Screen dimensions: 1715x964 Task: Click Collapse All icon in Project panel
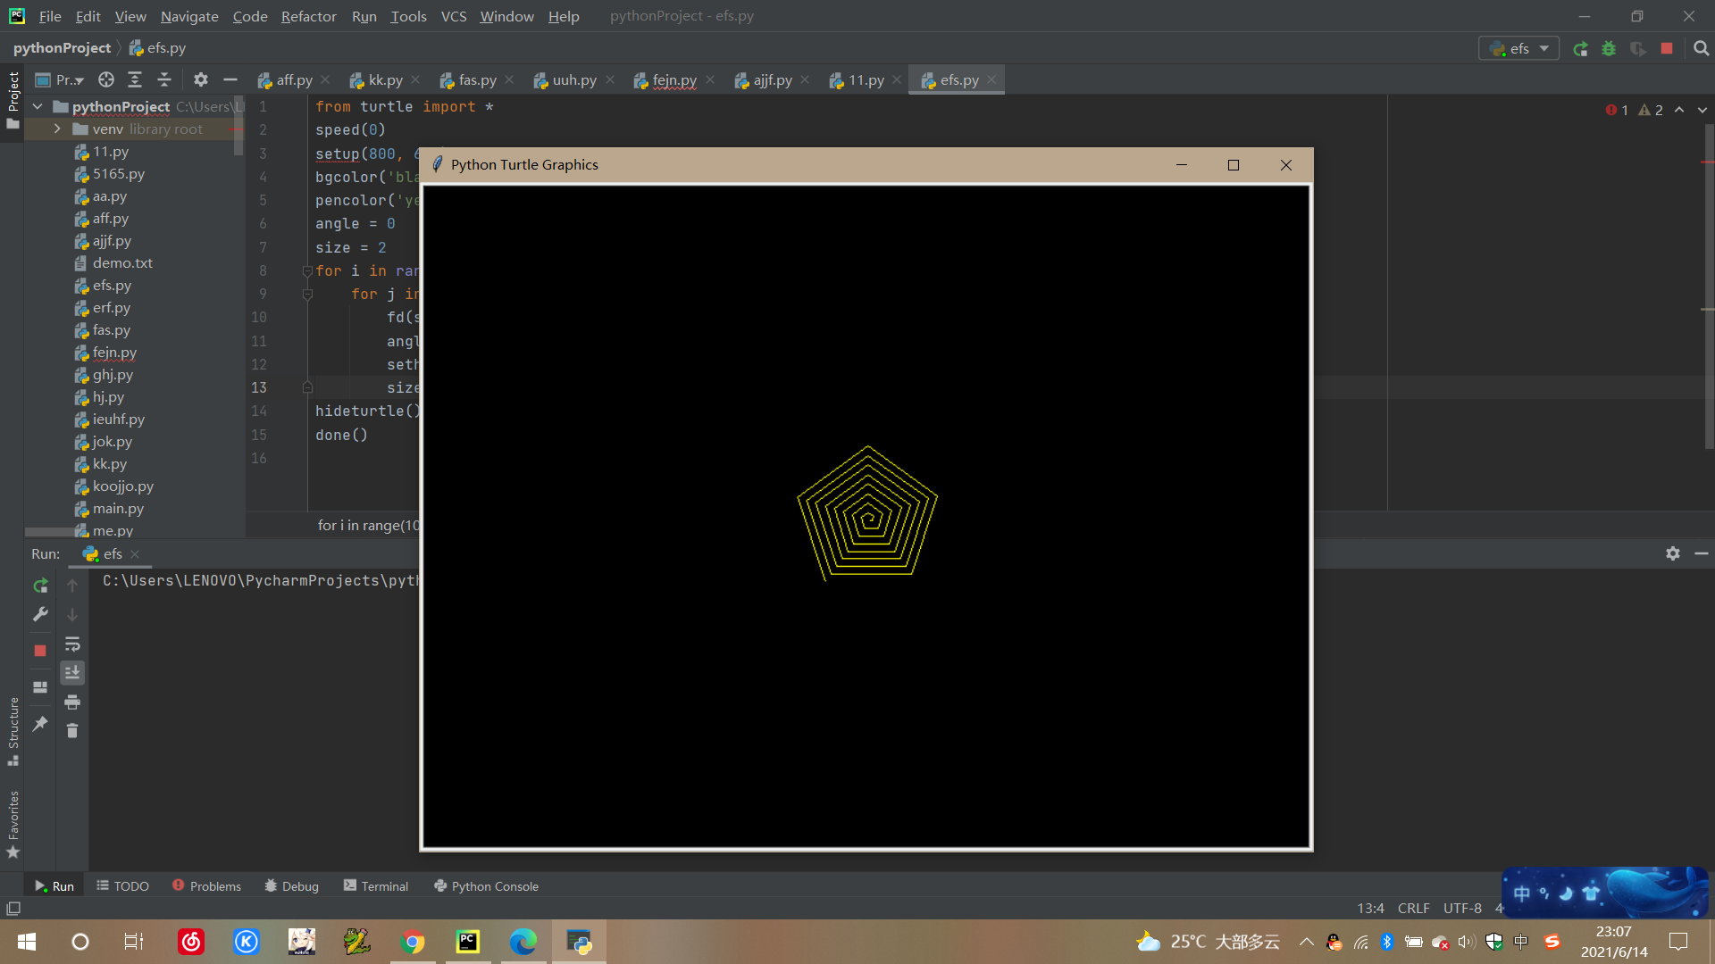(164, 79)
